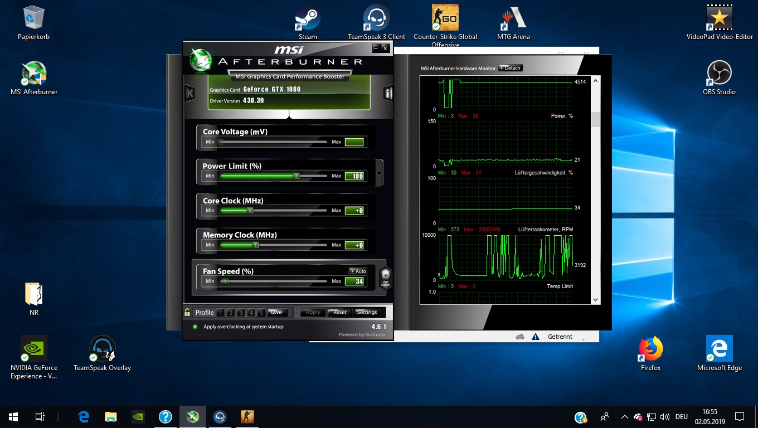Screen dimensions: 758x428
Task: Switch to TeamSpeak in the taskbar
Action: tap(220, 416)
